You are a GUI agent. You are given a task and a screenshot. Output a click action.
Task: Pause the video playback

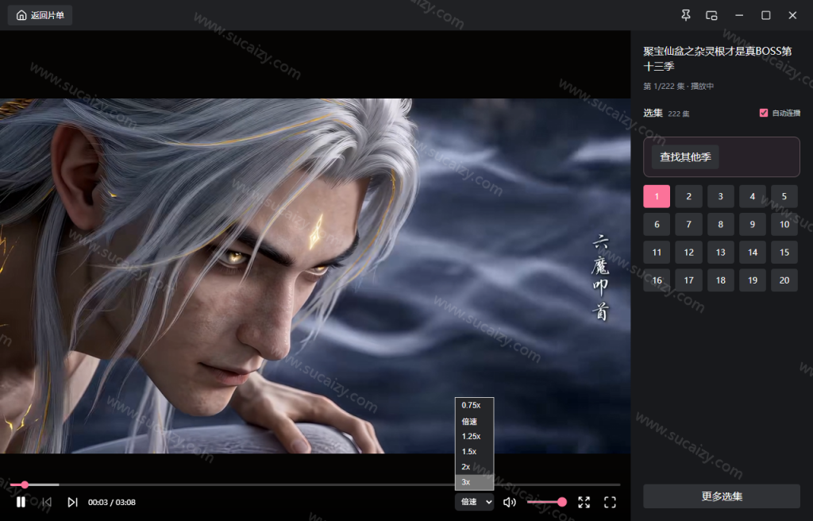21,502
